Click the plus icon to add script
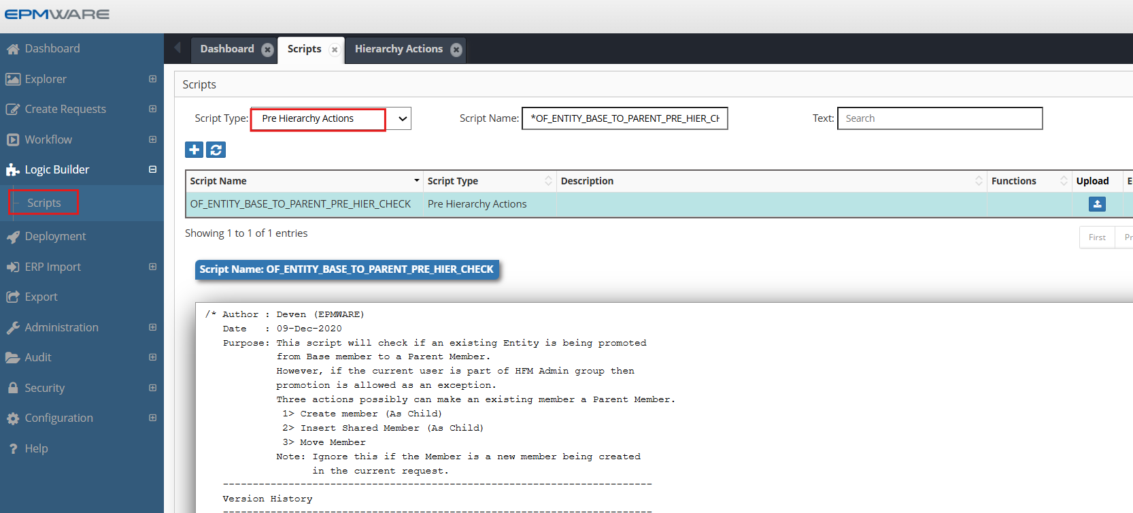Screen dimensions: 1133x513 194,150
